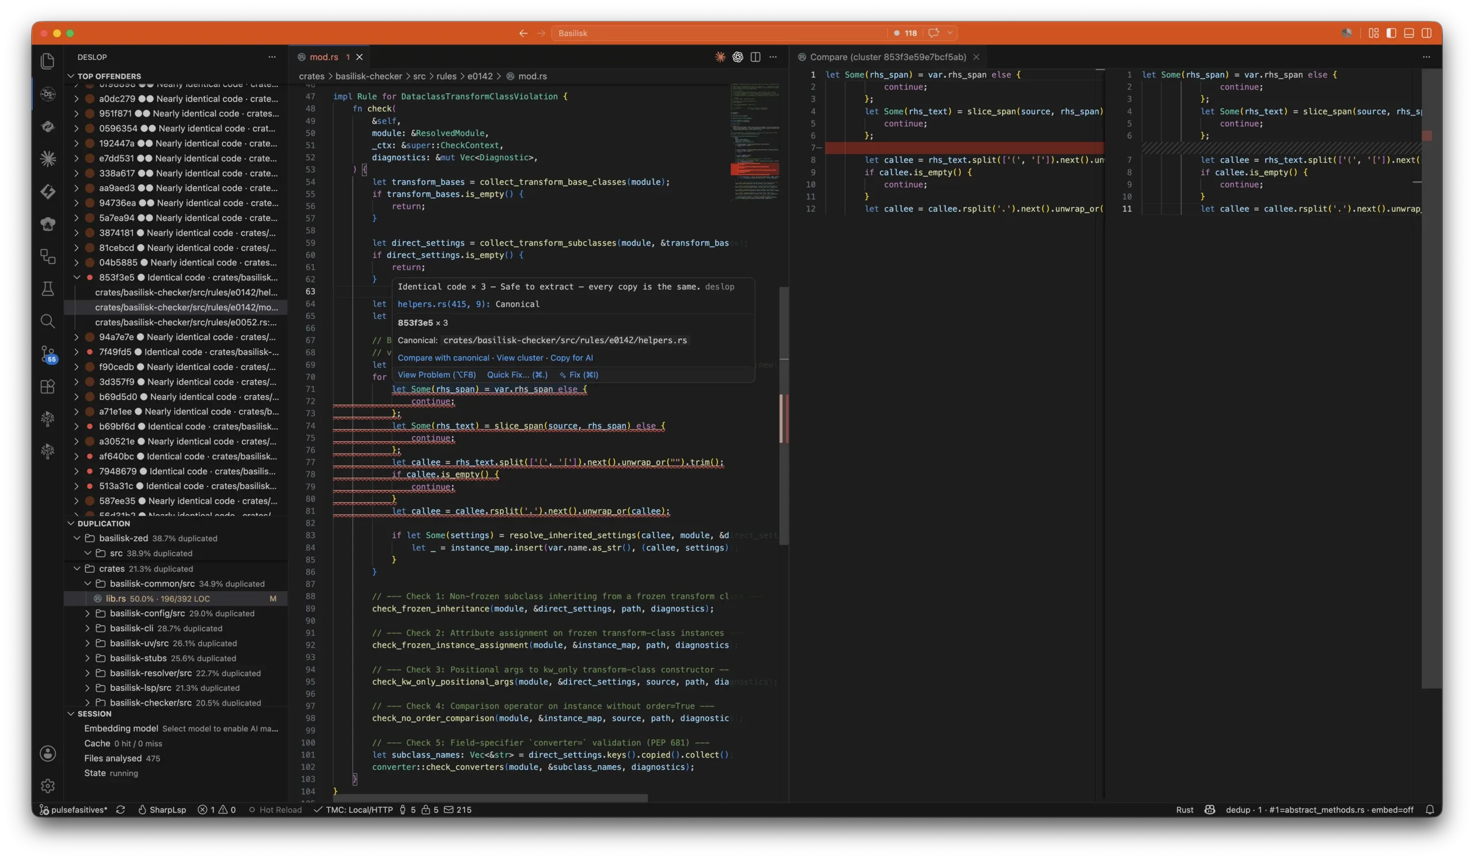
Task: Open the chat icon in title bar
Action: 933,33
